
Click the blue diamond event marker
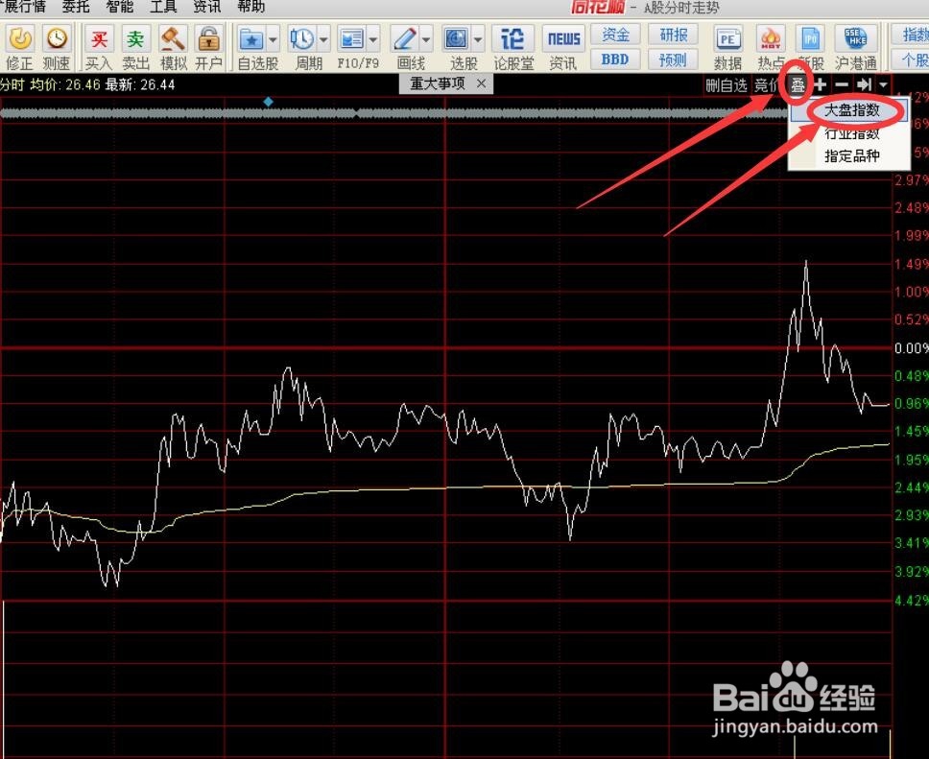(269, 102)
